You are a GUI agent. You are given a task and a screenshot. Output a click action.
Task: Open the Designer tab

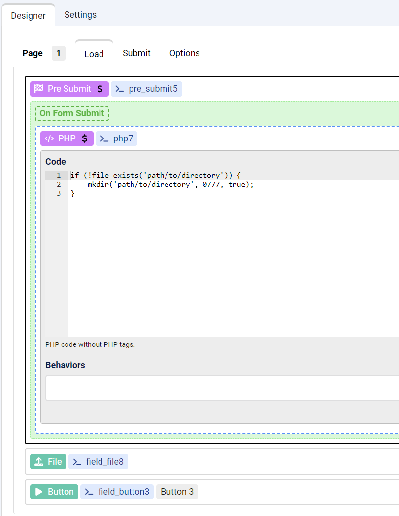(28, 15)
